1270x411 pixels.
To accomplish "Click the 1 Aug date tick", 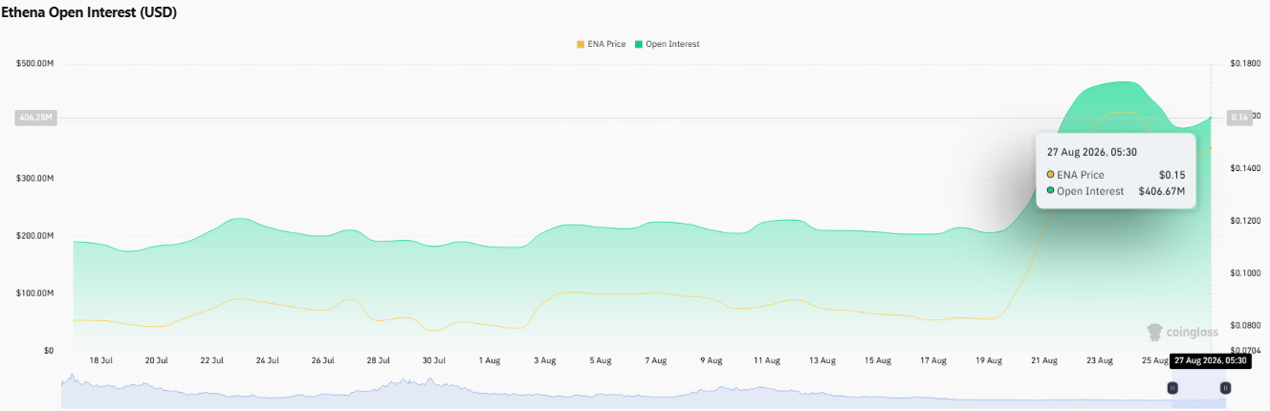I will coord(490,361).
